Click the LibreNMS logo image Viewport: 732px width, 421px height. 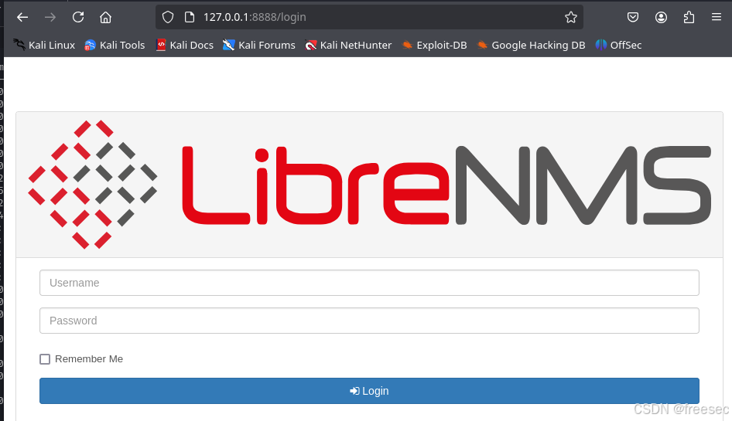click(x=369, y=185)
